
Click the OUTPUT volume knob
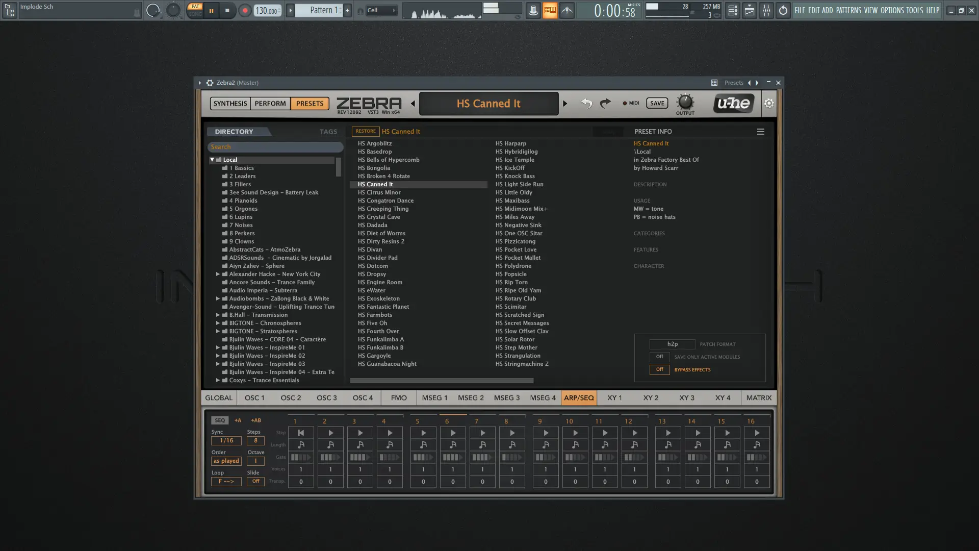[685, 102]
